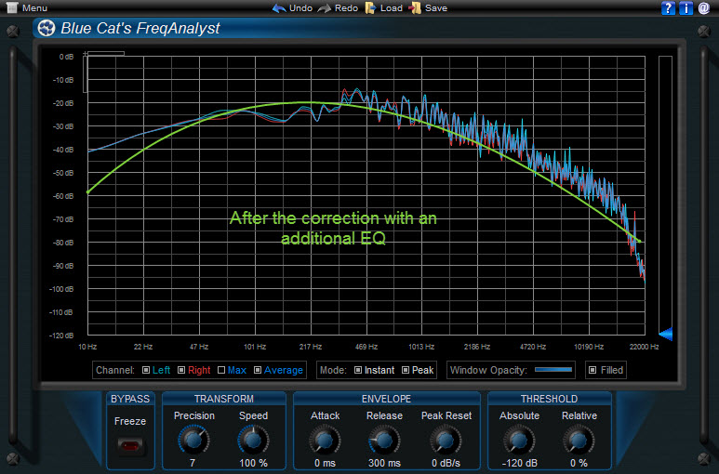
Task: Open the info 'i' icon
Action: pyautogui.click(x=686, y=7)
